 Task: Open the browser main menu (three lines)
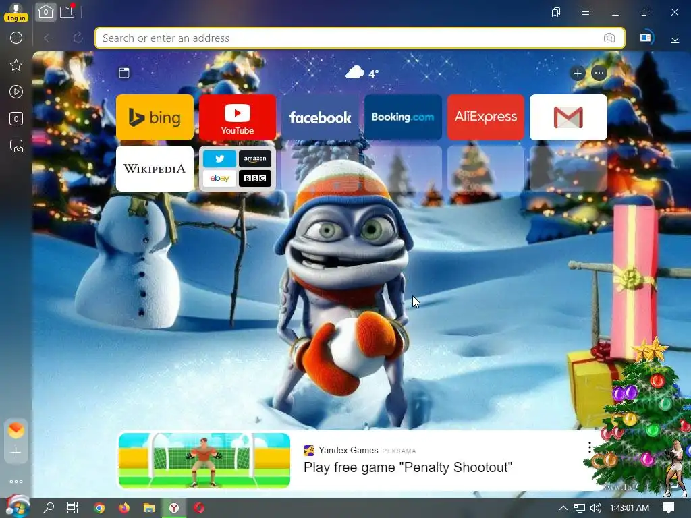point(586,12)
